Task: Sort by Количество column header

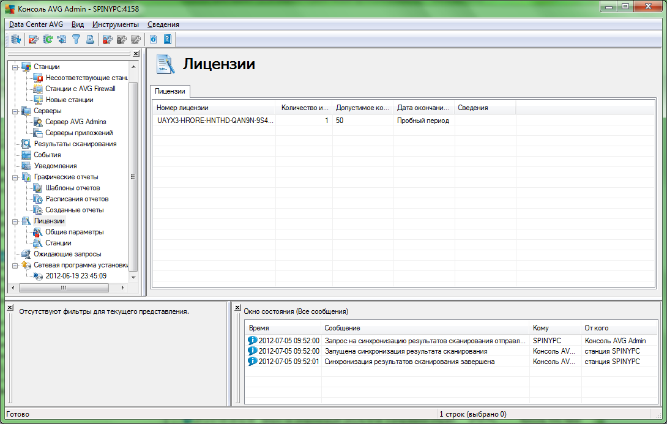Action: tap(304, 108)
